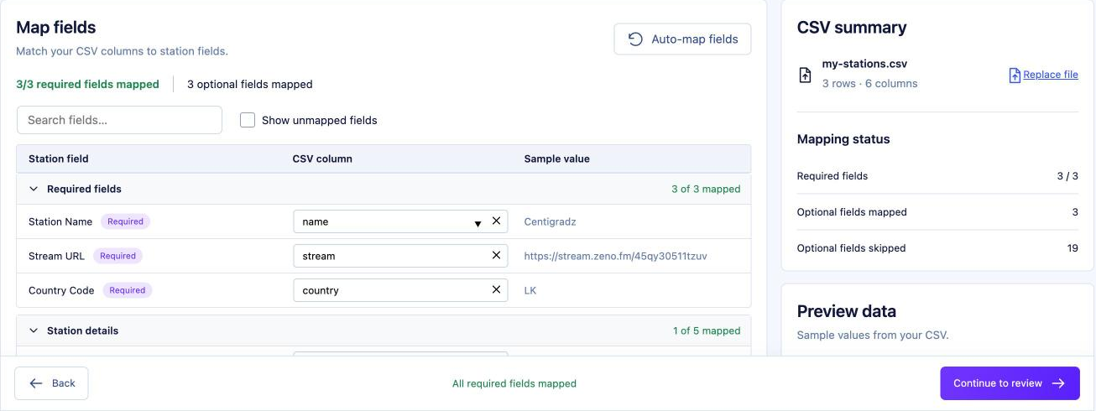This screenshot has width=1096, height=411.
Task: Click the Auto-map fields button
Action: tap(682, 39)
